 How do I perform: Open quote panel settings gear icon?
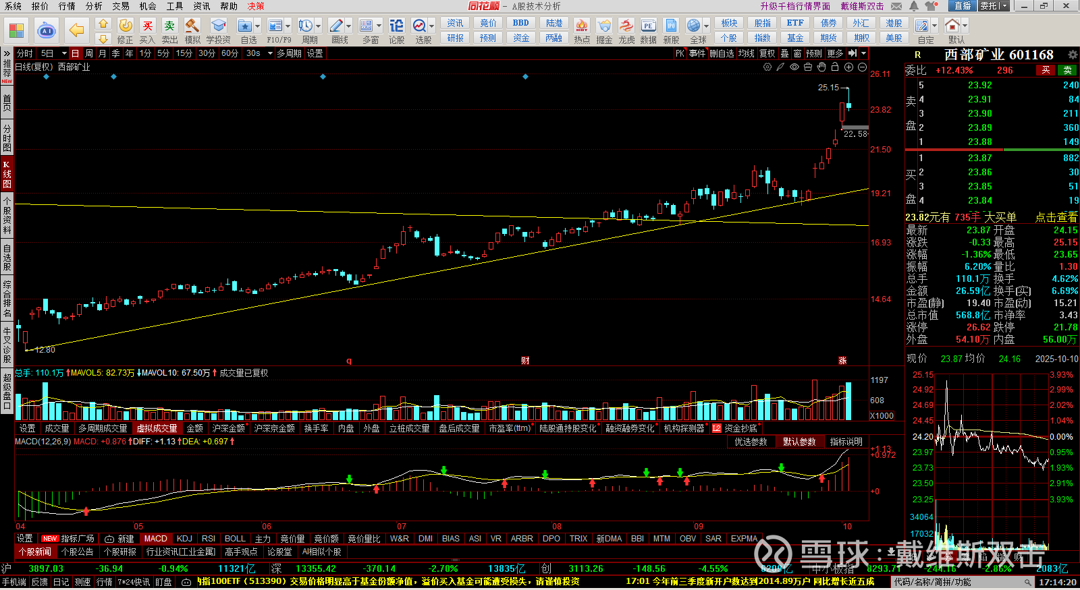point(1073,55)
